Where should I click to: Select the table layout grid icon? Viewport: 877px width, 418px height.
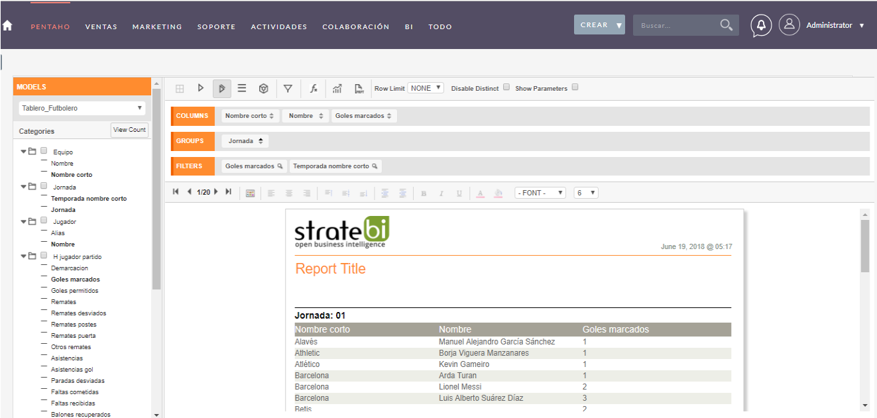[x=180, y=88]
